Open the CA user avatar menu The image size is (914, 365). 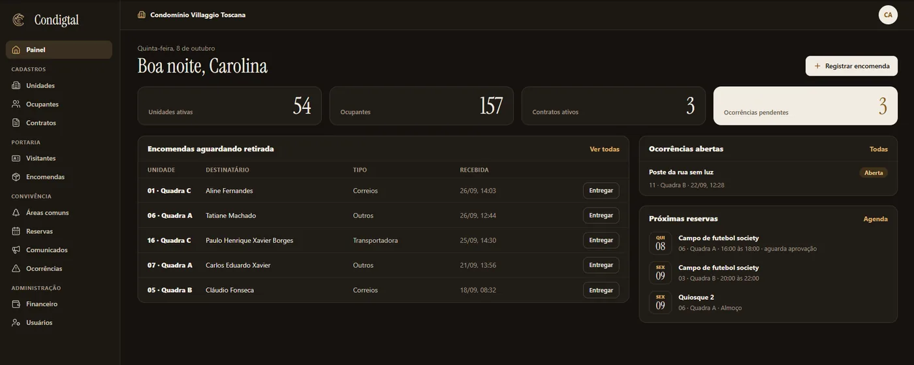click(x=888, y=15)
